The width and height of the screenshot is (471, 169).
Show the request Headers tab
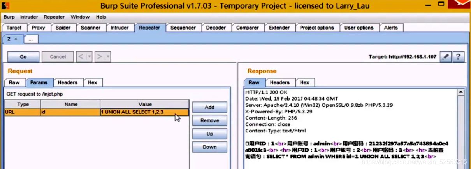68,82
